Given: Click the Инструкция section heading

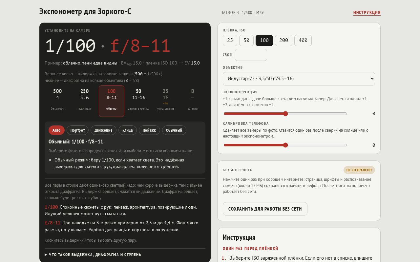Looking at the screenshot, I should coord(239,237).
